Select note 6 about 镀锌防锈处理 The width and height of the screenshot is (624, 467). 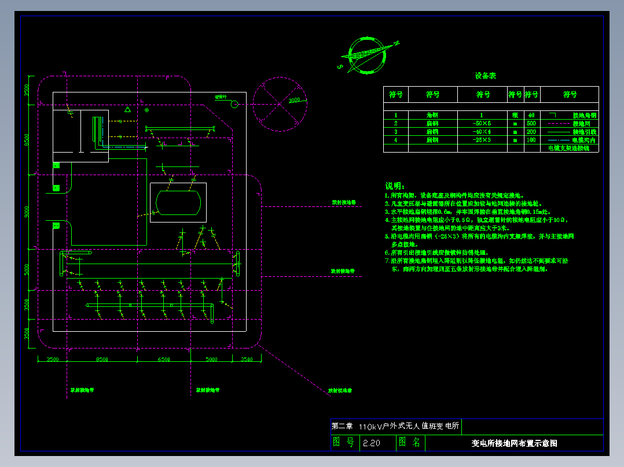[436, 253]
